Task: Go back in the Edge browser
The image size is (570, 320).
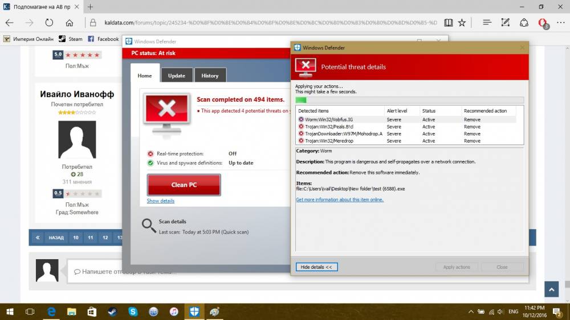Action: tap(10, 23)
